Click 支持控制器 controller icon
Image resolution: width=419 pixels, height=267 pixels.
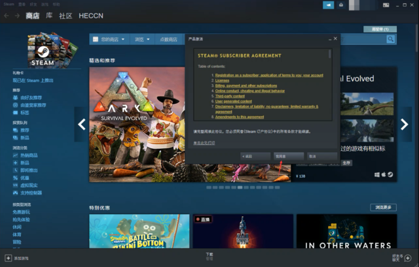tap(16, 193)
